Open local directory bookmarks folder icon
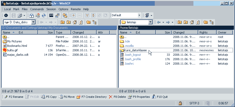Image resolution: width=235 pixels, height=107 pixels. coord(89,22)
